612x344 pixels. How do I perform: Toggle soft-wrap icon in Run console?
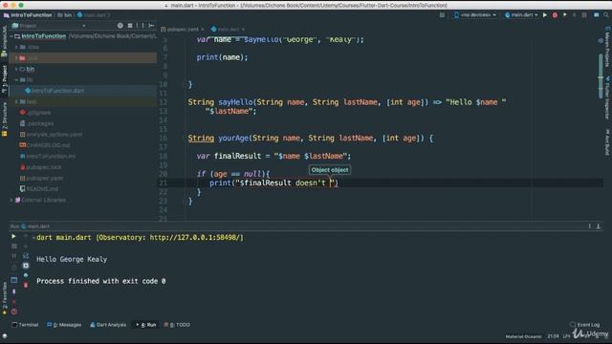[26, 256]
